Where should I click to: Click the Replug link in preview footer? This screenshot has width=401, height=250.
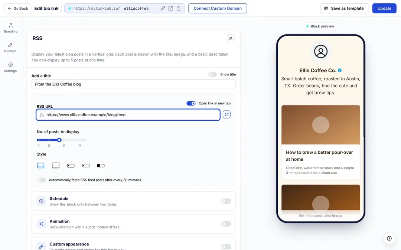[337, 216]
